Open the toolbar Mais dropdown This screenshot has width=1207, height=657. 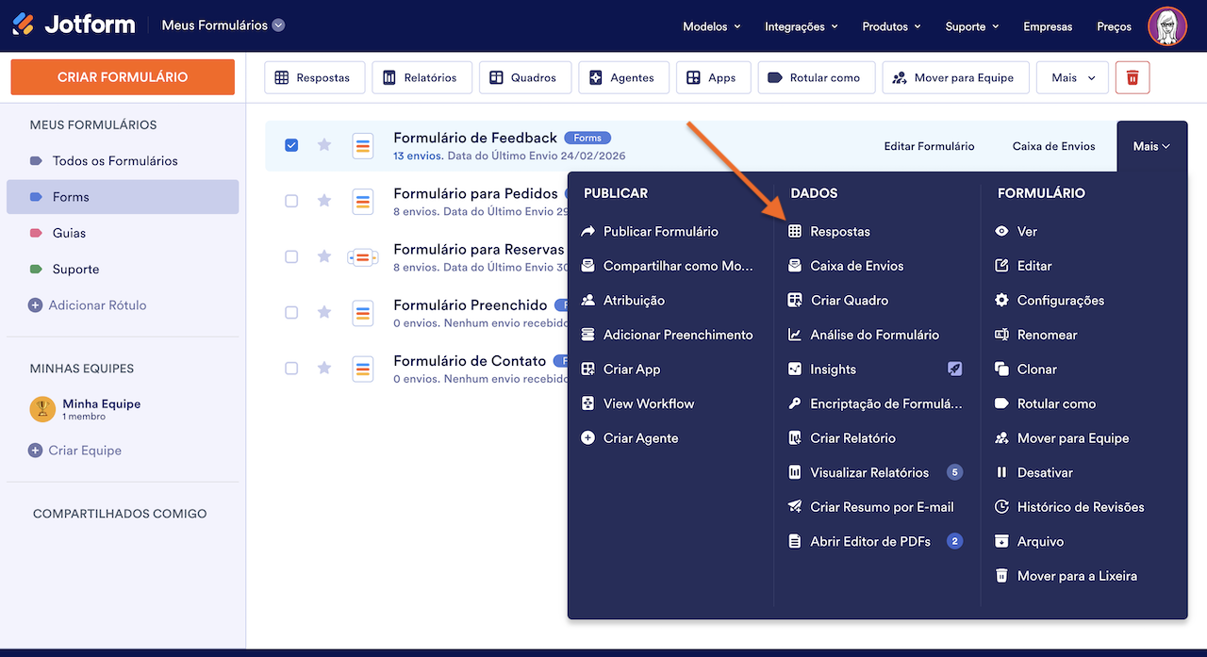point(1073,77)
